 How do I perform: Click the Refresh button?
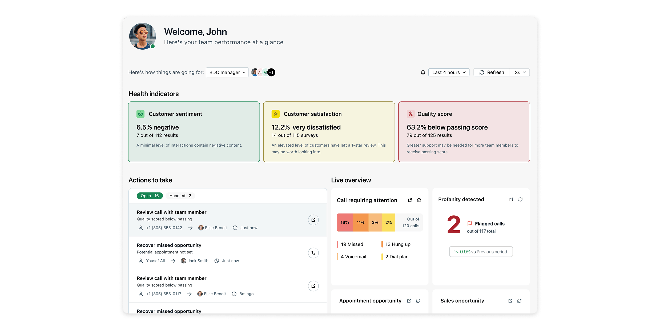coord(492,73)
